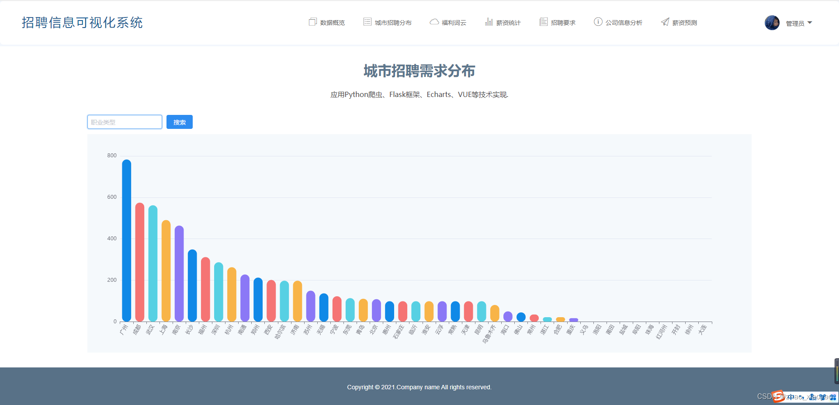Viewport: 839px width, 405px height.
Task: Select the red 西安 bar
Action: 271,301
